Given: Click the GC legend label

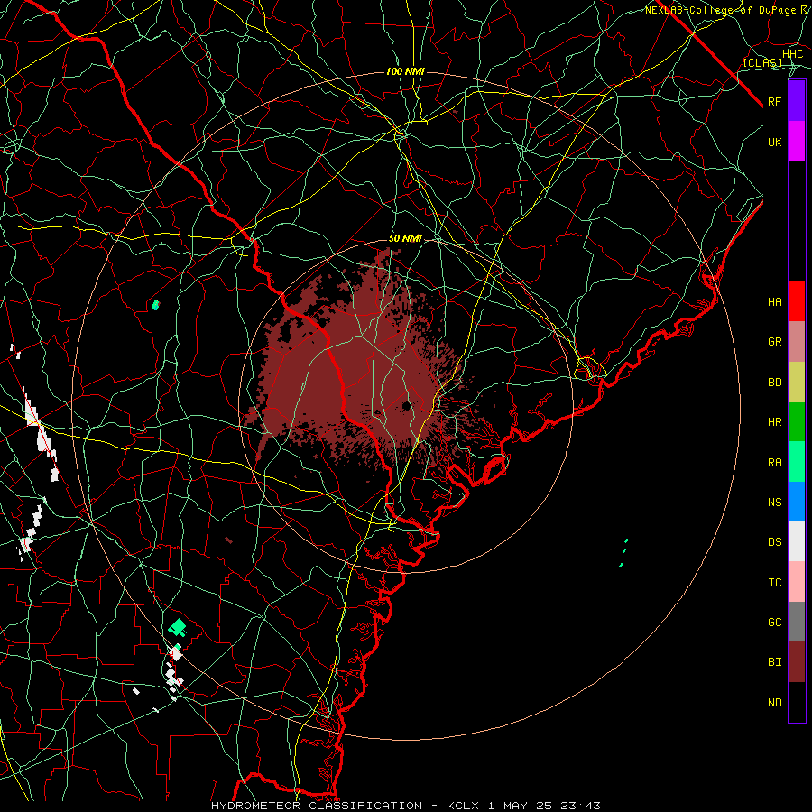Looking at the screenshot, I should [x=775, y=623].
